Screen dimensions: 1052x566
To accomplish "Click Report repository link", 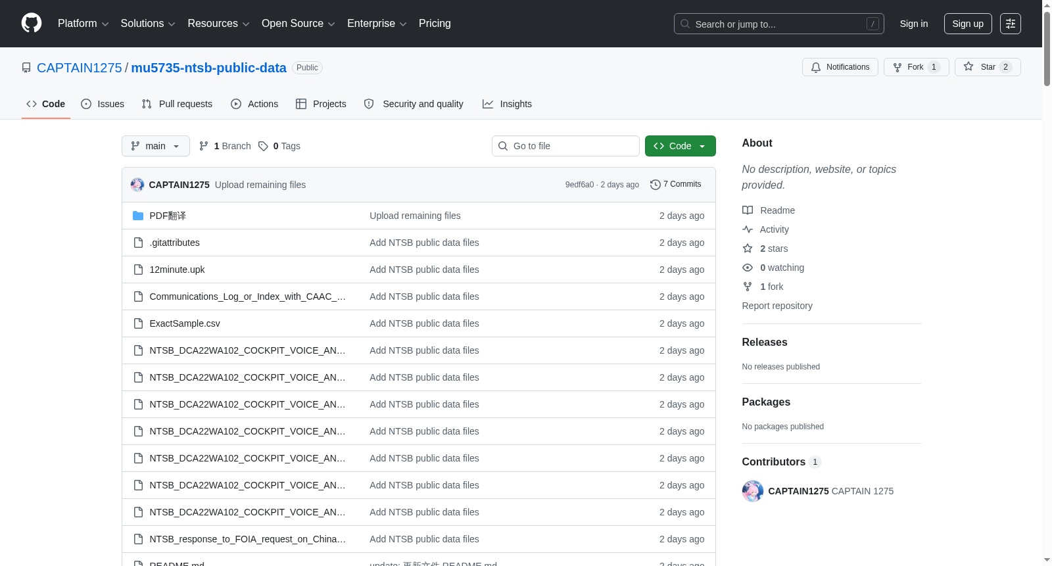I will pyautogui.click(x=777, y=306).
